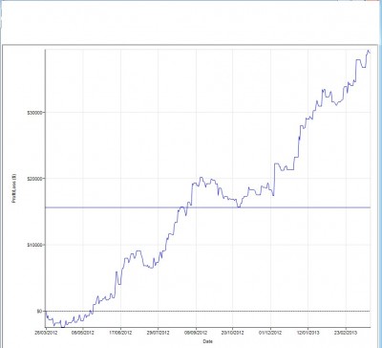Click the curve's lowest point below zero line
Viewport: 382px width, 348px height.
click(62, 327)
